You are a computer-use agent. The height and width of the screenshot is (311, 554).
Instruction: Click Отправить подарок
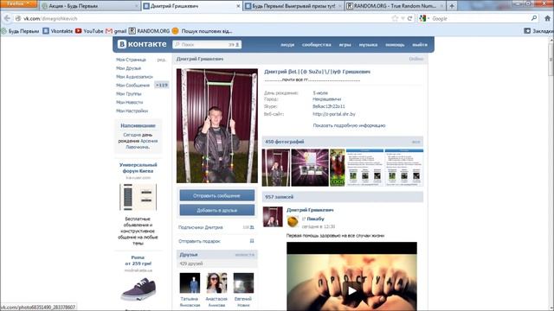coord(199,241)
